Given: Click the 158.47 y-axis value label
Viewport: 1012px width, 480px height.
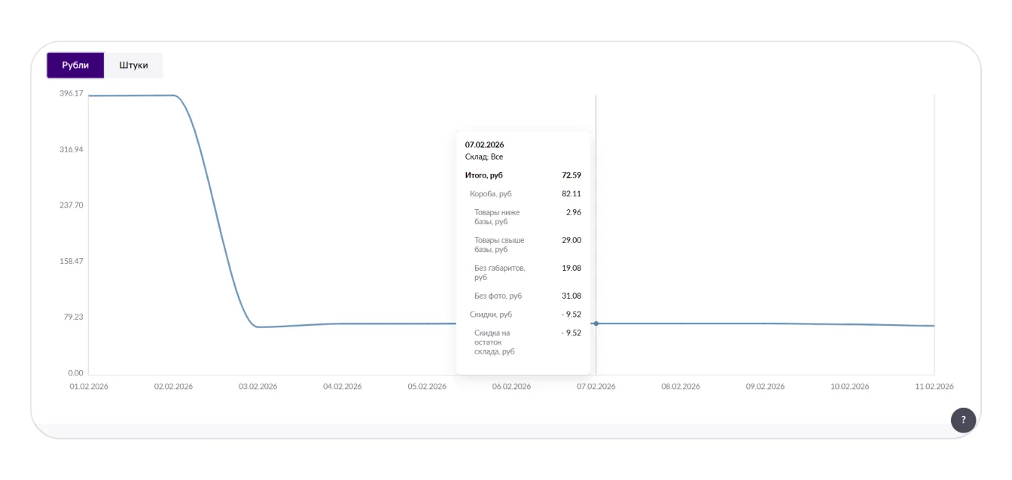Looking at the screenshot, I should [x=72, y=261].
